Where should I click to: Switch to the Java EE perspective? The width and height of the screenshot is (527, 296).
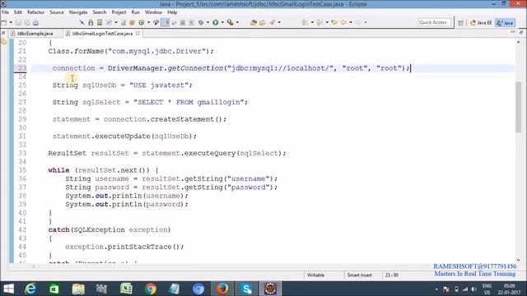pyautogui.click(x=481, y=22)
